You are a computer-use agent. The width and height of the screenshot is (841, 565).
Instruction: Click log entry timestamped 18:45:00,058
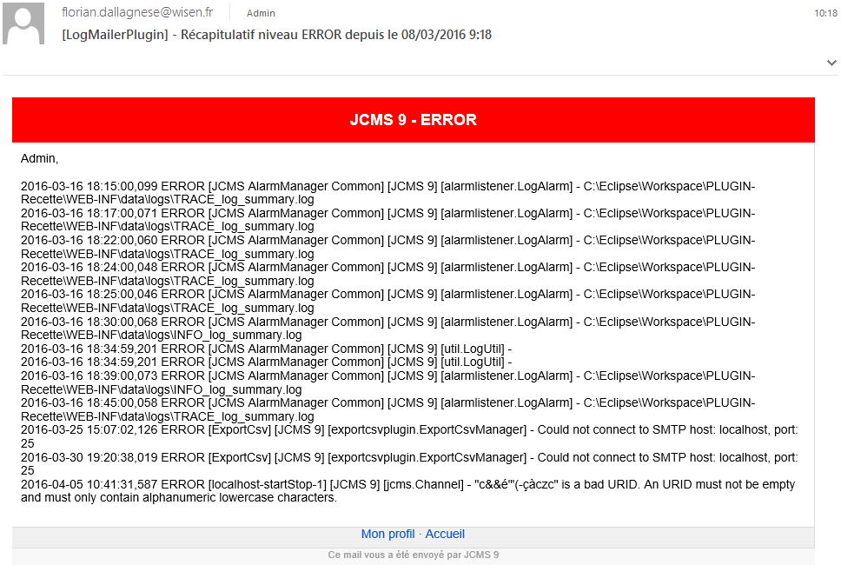click(387, 409)
